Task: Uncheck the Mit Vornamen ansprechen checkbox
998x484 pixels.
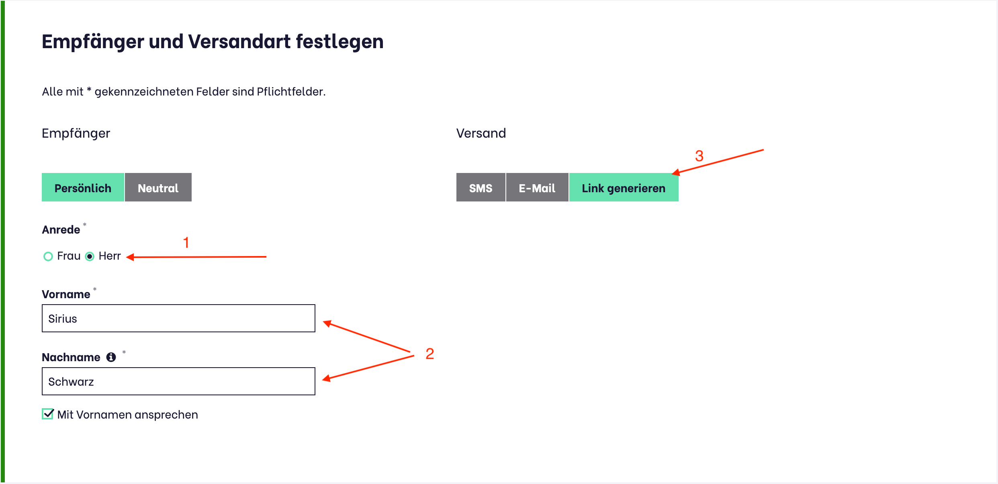Action: pyautogui.click(x=48, y=414)
